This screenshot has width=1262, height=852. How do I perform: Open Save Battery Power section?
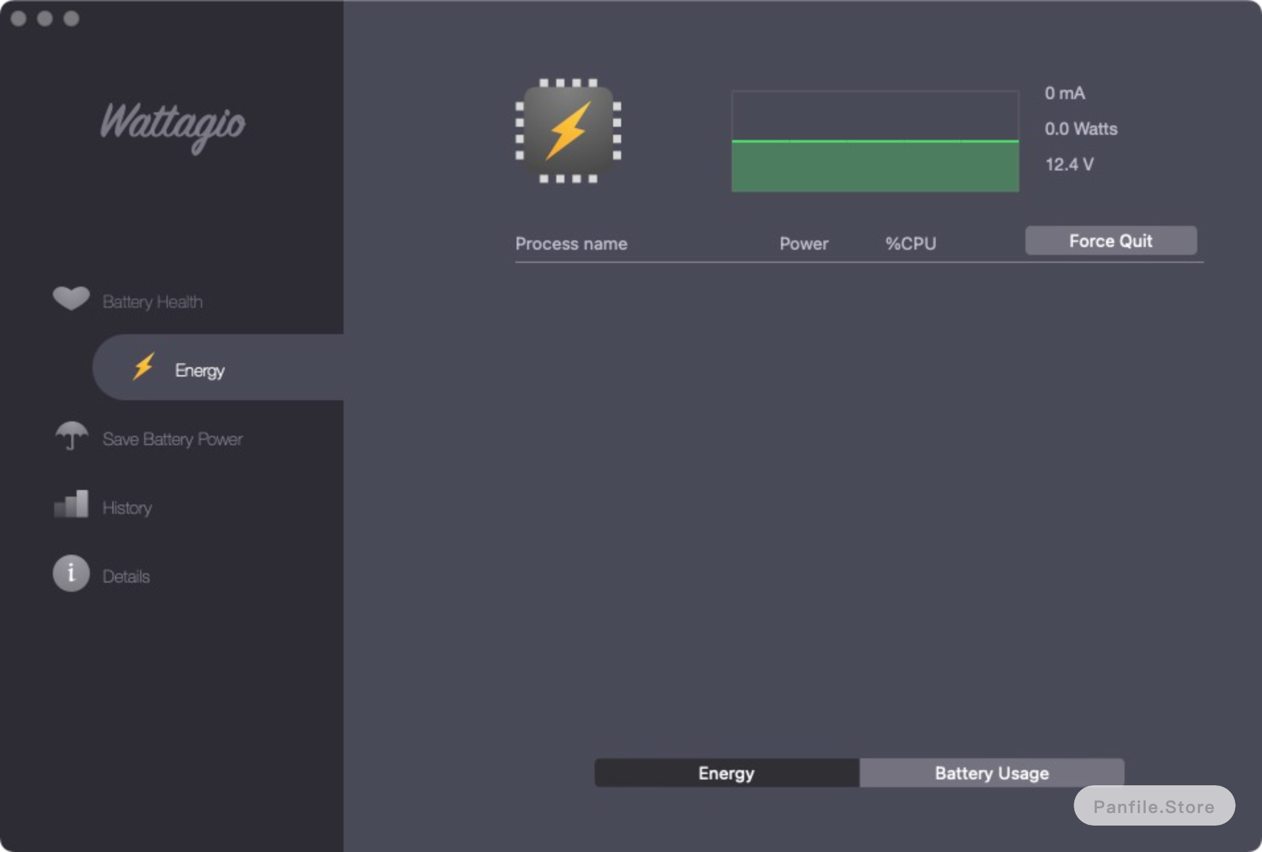coord(172,439)
